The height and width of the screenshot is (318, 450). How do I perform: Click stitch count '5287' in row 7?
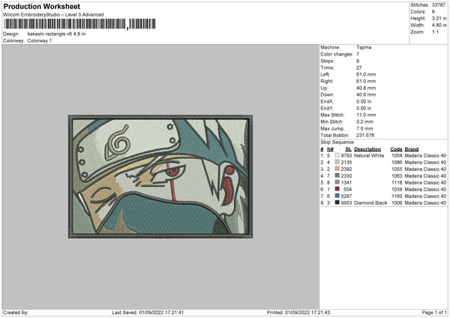click(x=346, y=196)
